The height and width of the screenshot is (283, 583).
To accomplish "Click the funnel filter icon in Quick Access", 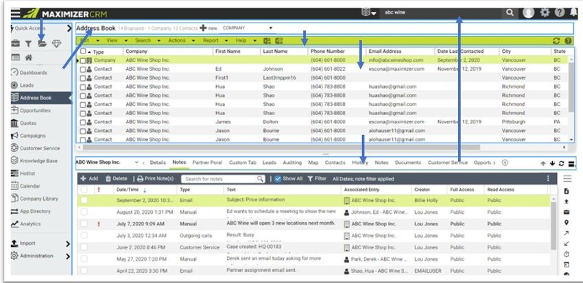I will 28,44.
